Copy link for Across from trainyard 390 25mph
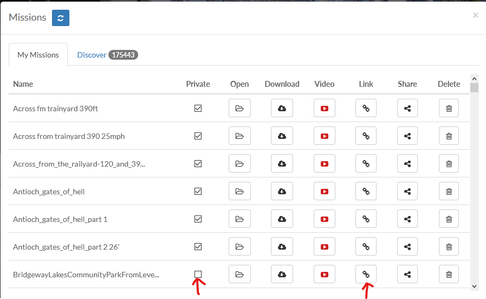The image size is (486, 299). 366,136
